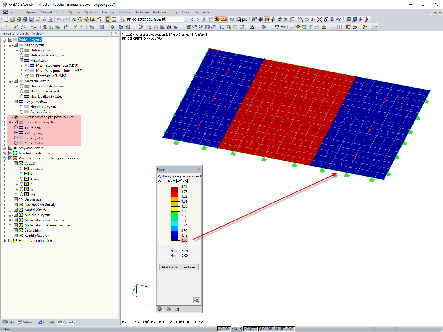The width and height of the screenshot is (443, 332).
Task: Collapse the Podélná výztuž tree node
Action: click(5, 40)
